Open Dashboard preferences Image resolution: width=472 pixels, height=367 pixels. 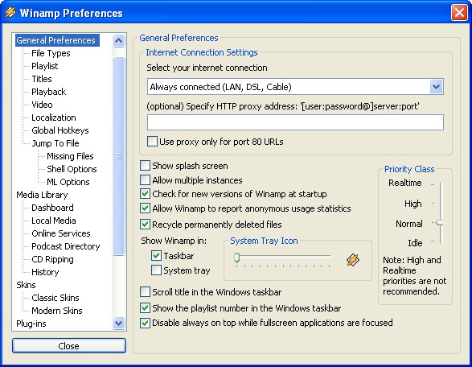tap(53, 208)
